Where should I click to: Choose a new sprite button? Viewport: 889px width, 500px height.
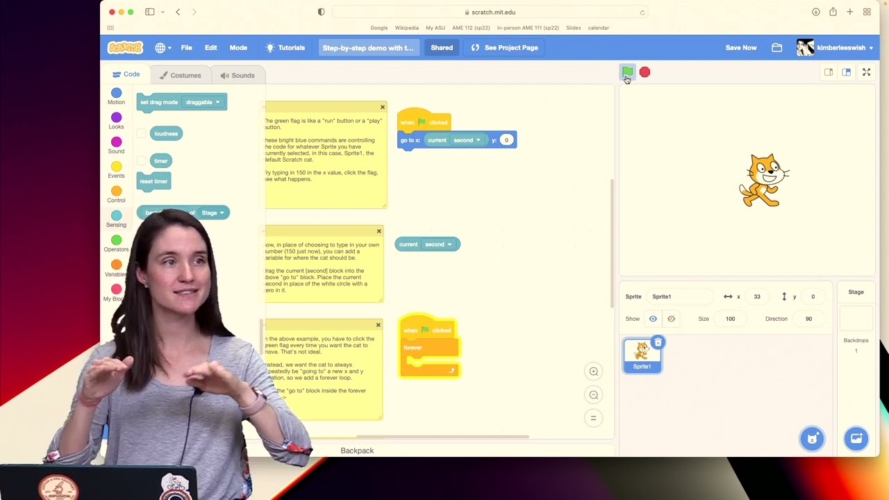(811, 438)
